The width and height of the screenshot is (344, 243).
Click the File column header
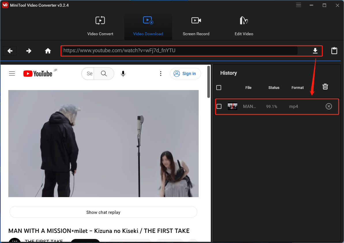(x=248, y=87)
